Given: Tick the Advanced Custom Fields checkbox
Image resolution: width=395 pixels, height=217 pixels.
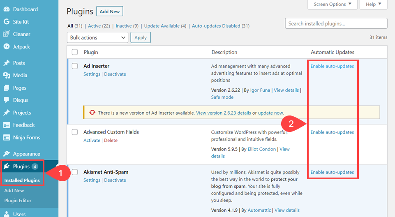Looking at the screenshot, I should click(x=75, y=132).
